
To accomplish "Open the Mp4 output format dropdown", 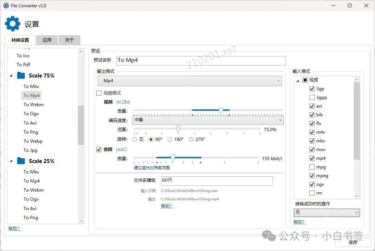I will (190, 81).
